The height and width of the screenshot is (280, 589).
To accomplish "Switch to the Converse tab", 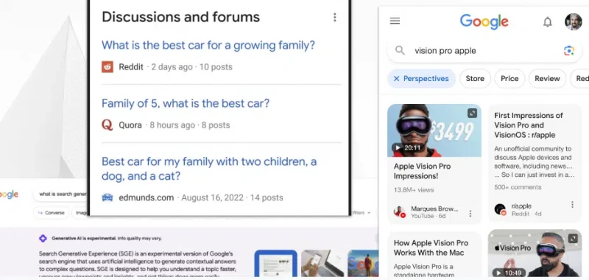I will coord(51,213).
